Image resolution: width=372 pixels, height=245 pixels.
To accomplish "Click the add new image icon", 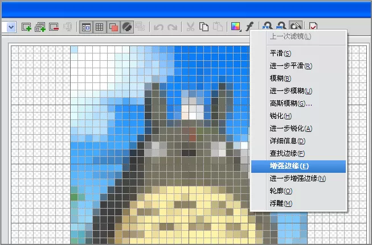I will coord(26,27).
